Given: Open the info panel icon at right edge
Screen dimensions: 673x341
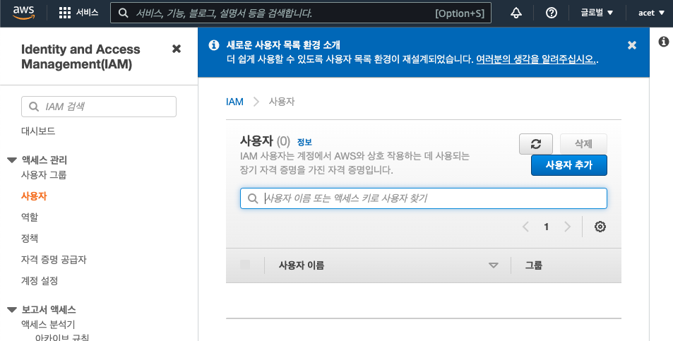Looking at the screenshot, I should point(664,42).
